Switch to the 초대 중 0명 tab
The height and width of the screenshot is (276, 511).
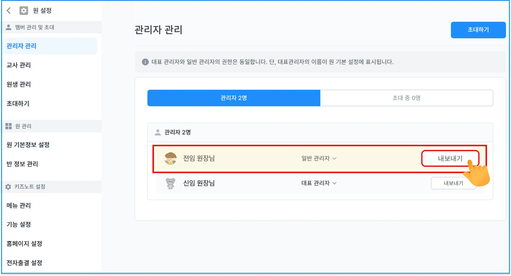click(x=407, y=98)
